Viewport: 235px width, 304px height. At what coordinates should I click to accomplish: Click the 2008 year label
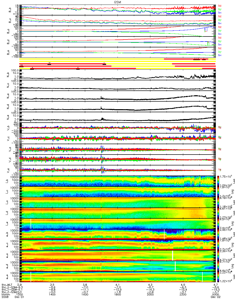5,297
